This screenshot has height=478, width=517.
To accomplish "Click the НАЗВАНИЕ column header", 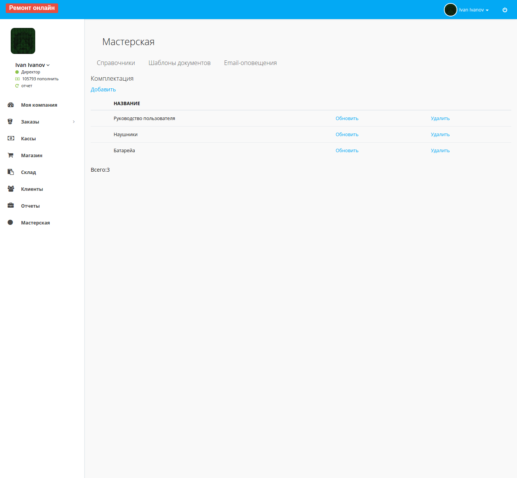I will (x=127, y=104).
